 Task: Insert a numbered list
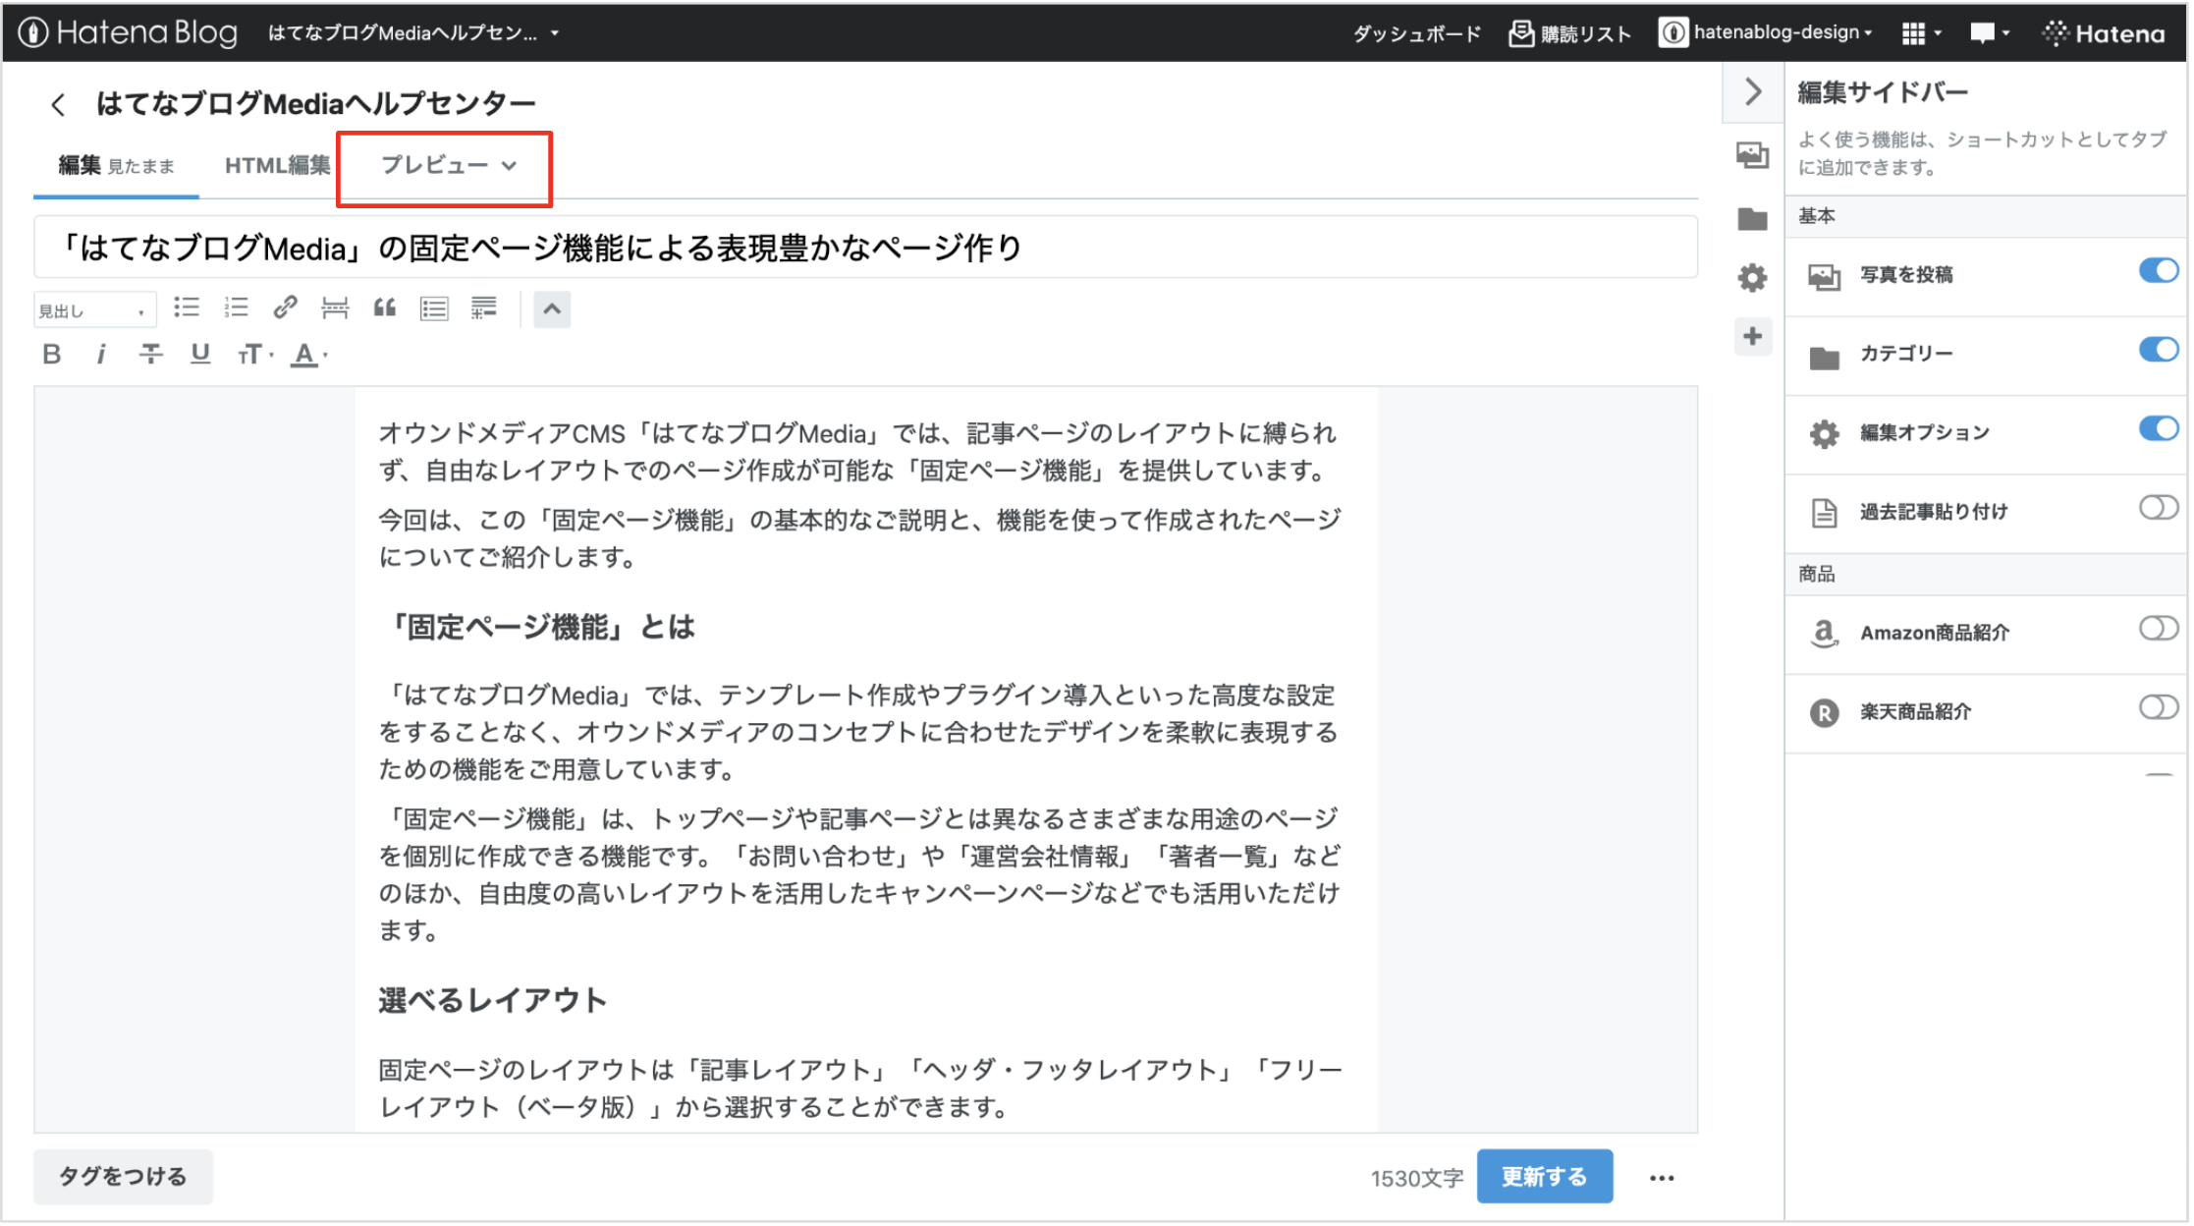point(236,308)
